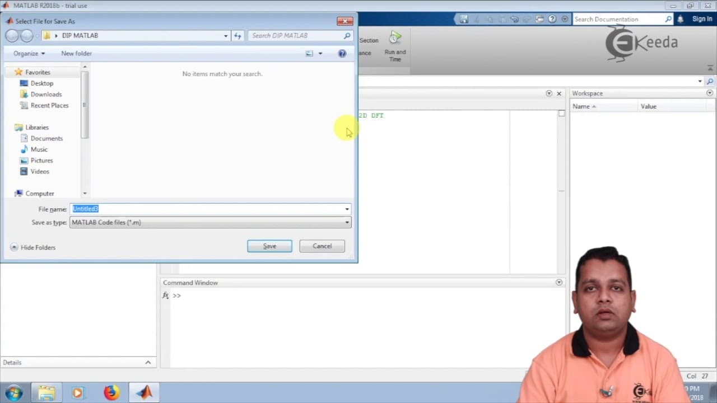
Task: Select Pictures library
Action: pyautogui.click(x=41, y=161)
